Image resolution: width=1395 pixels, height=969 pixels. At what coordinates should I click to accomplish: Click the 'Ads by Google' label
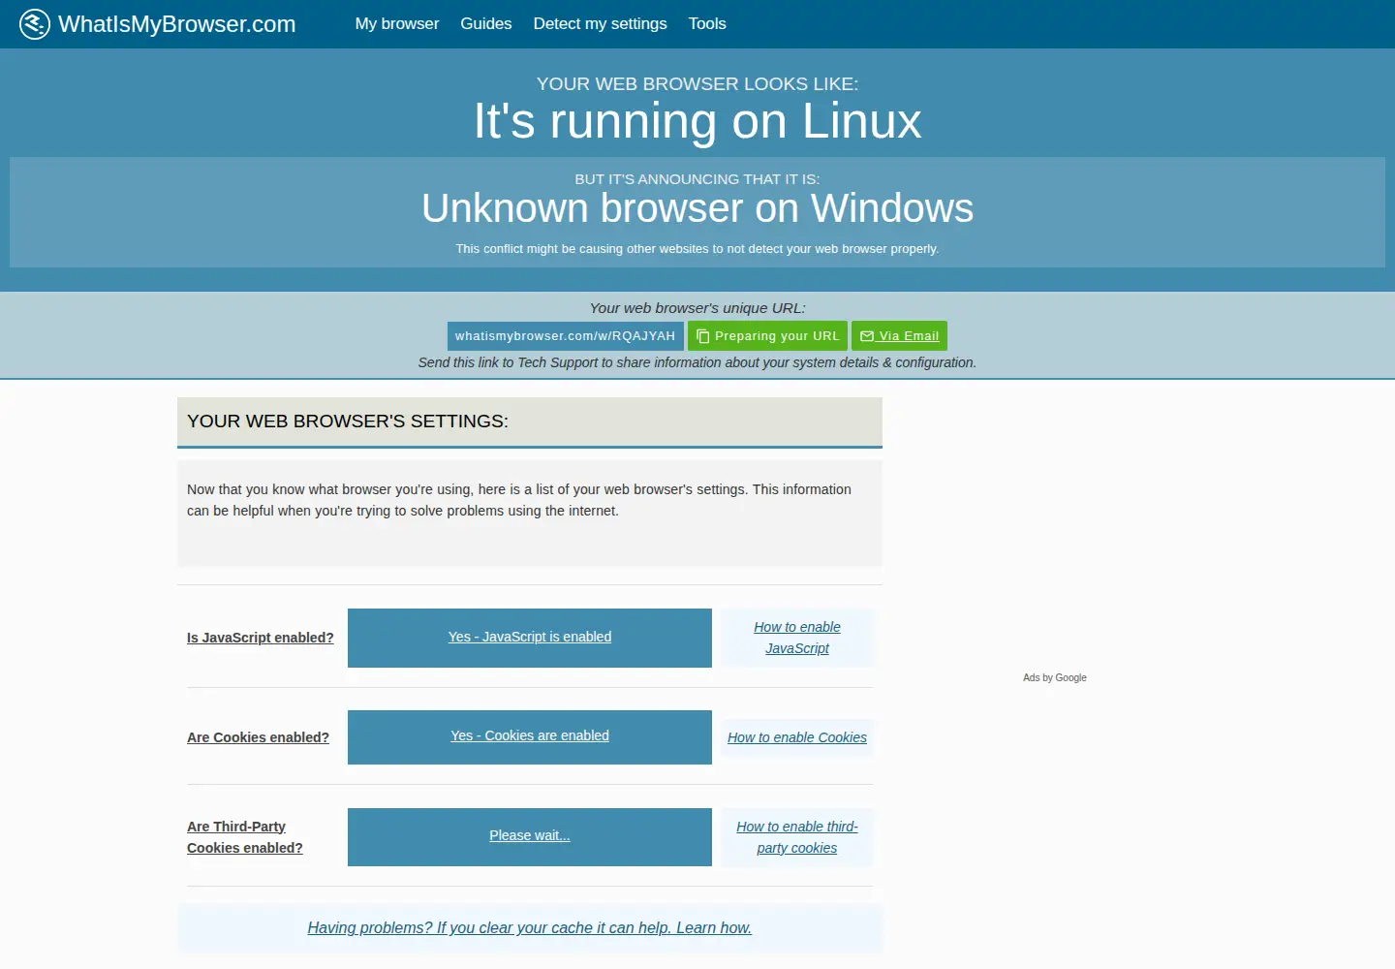1055,677
